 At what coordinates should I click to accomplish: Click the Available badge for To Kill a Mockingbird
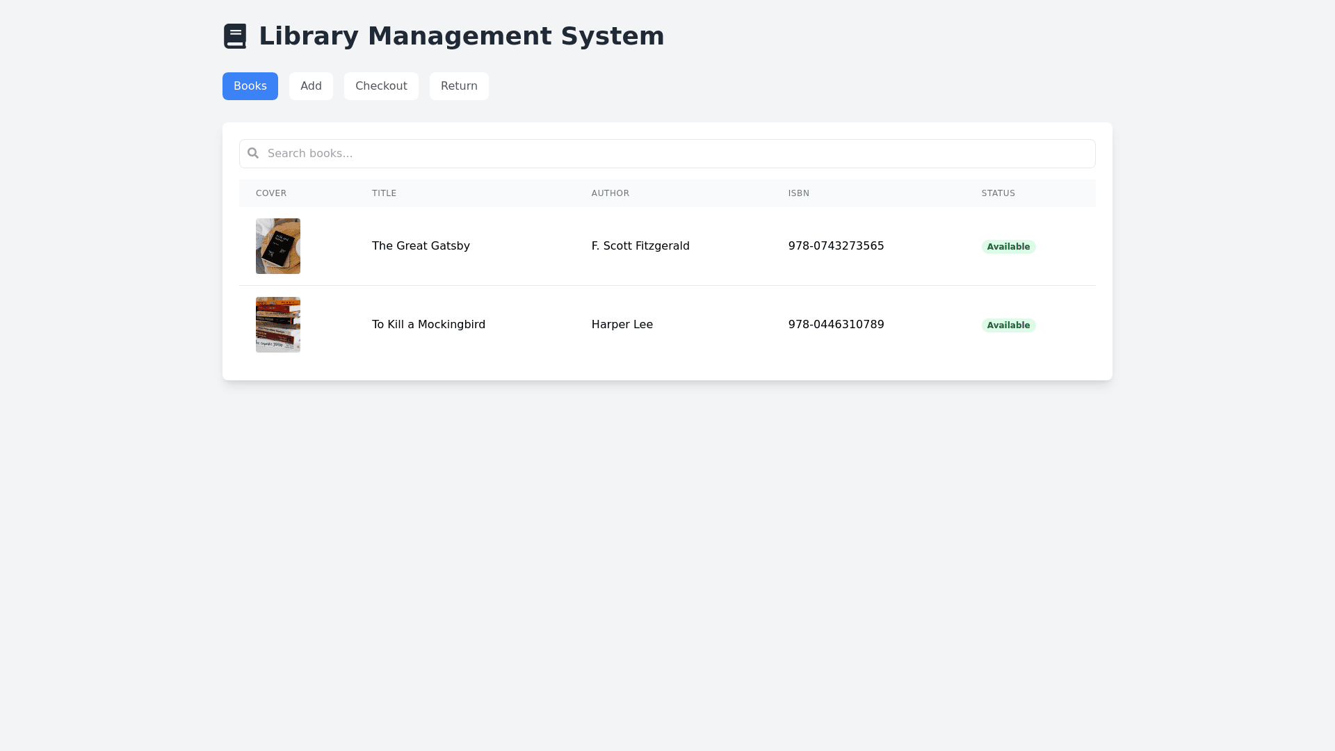point(1008,325)
